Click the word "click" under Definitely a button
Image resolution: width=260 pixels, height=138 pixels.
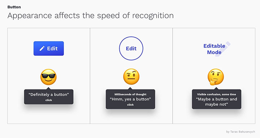49,100
